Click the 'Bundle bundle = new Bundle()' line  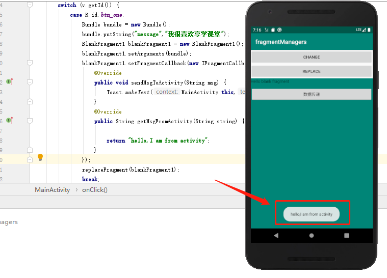pyautogui.click(x=126, y=24)
